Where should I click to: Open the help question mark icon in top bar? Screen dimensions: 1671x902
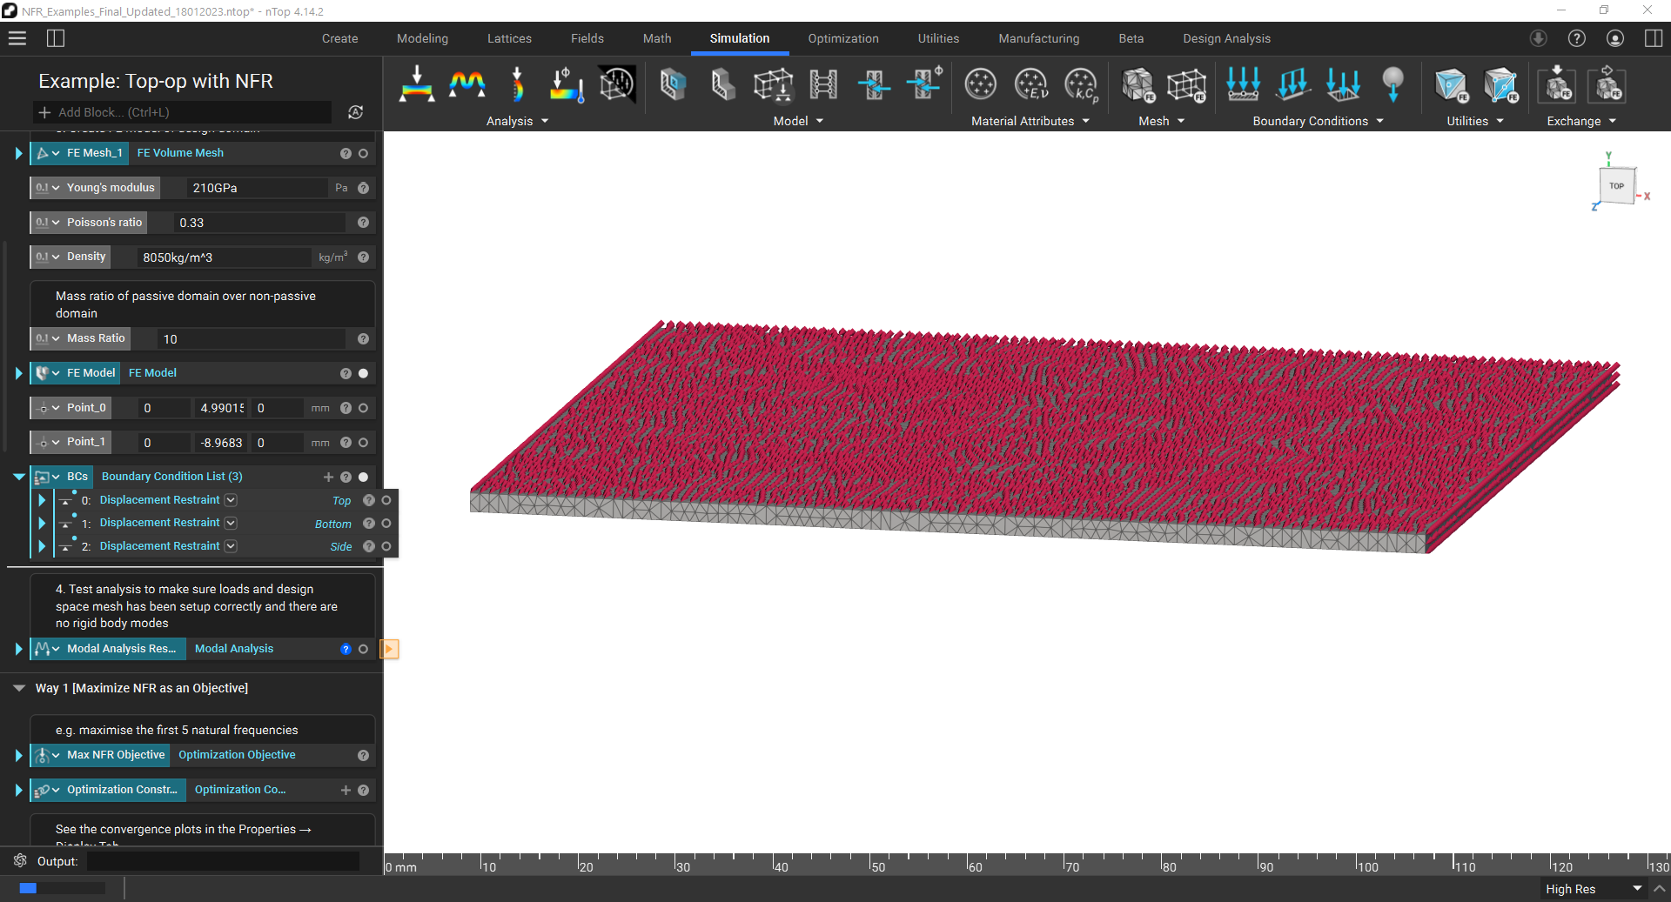coord(1576,38)
